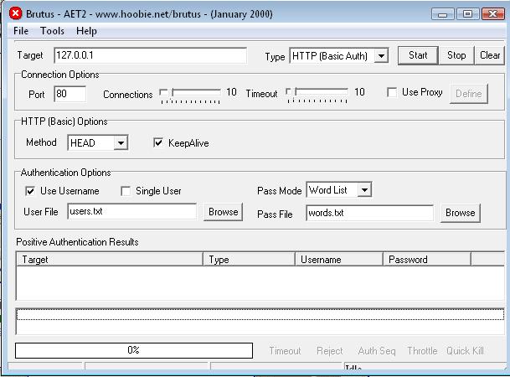Image resolution: width=510 pixels, height=377 pixels.
Task: Click the 0% progress bar
Action: [134, 350]
